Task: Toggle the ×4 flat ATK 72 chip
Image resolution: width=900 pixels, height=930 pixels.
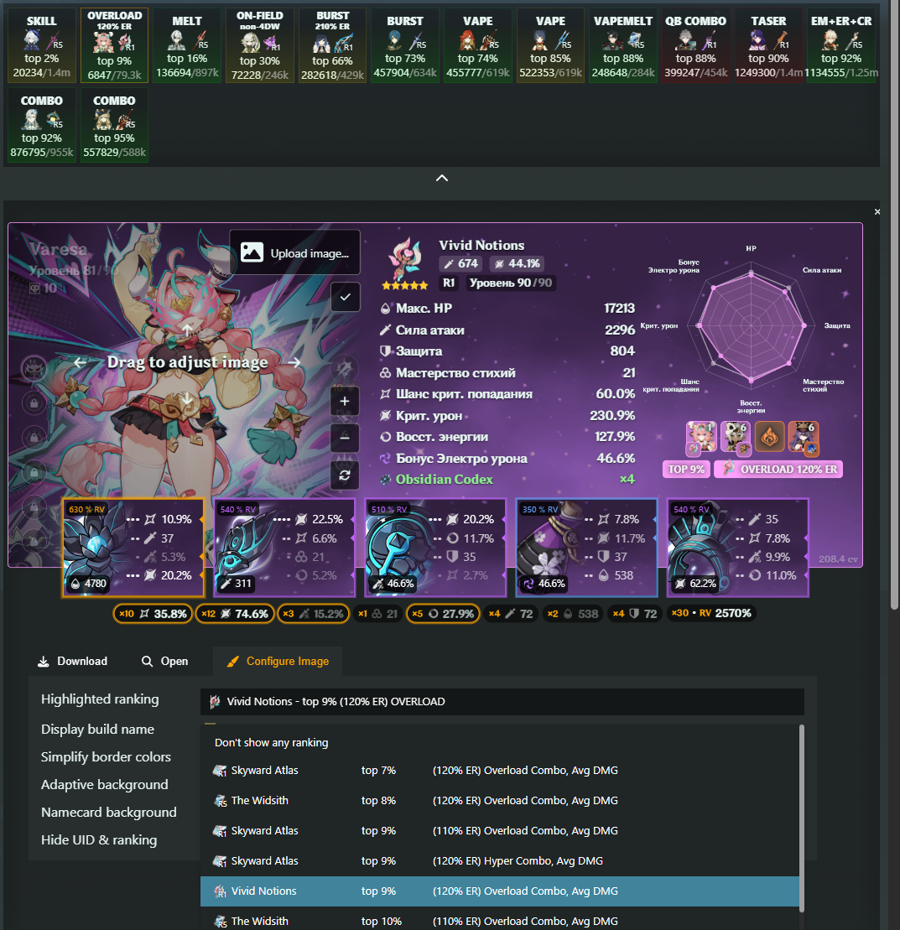Action: (x=510, y=613)
